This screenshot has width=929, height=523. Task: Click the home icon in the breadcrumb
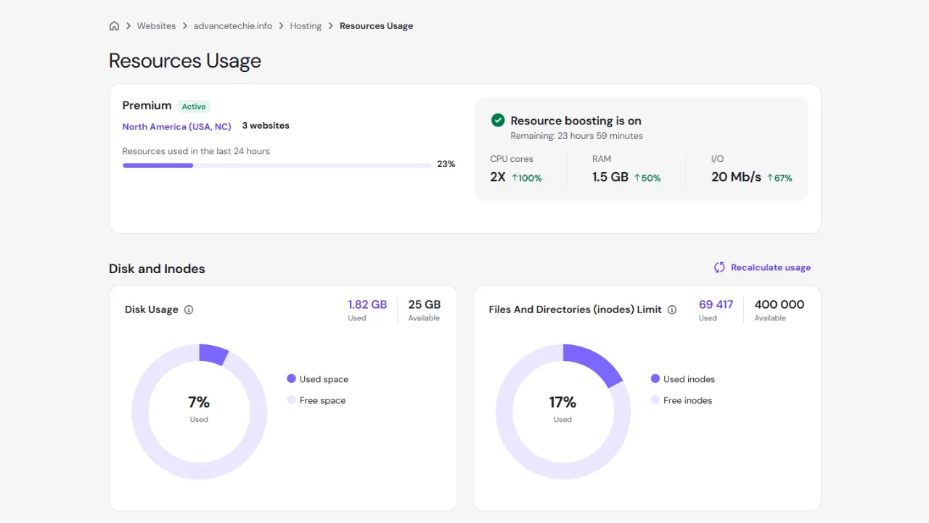click(114, 25)
